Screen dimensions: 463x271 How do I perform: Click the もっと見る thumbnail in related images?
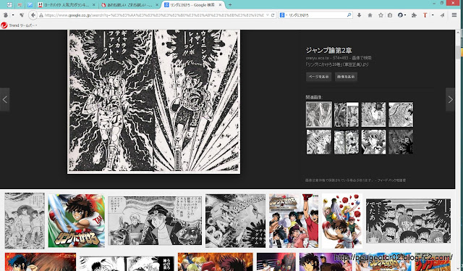coord(401,142)
